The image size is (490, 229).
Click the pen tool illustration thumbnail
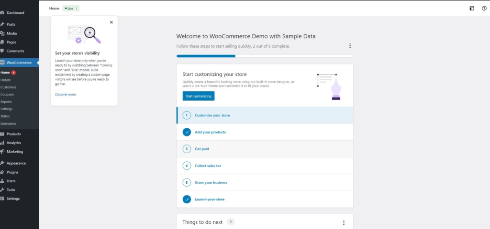point(329,87)
